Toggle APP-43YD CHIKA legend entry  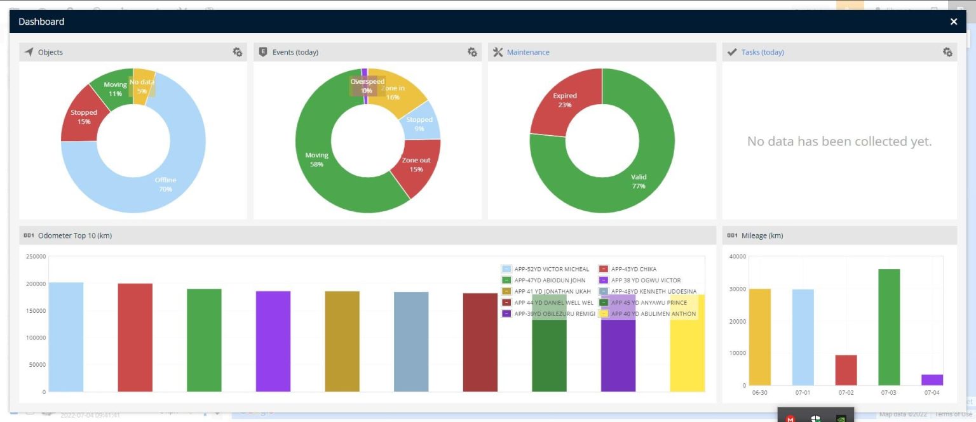[x=635, y=268]
